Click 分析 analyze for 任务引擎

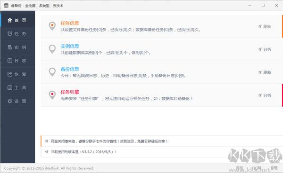coord(265,95)
